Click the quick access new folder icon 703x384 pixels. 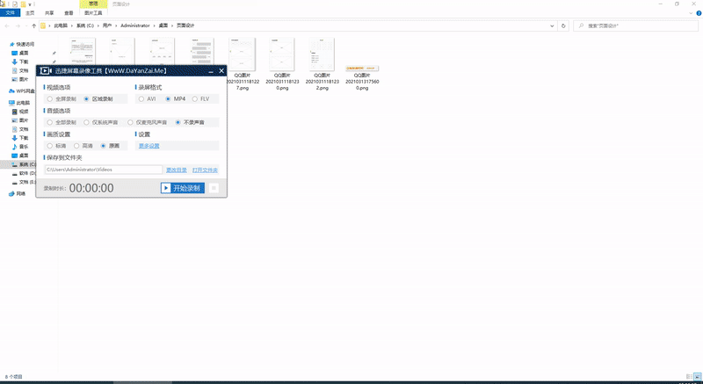coord(23,4)
